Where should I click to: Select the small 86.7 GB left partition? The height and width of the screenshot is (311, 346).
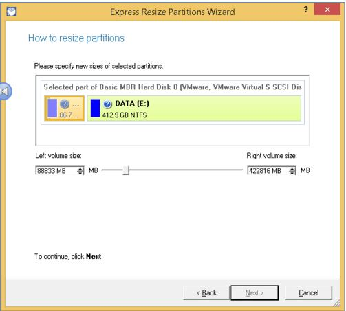pos(64,108)
